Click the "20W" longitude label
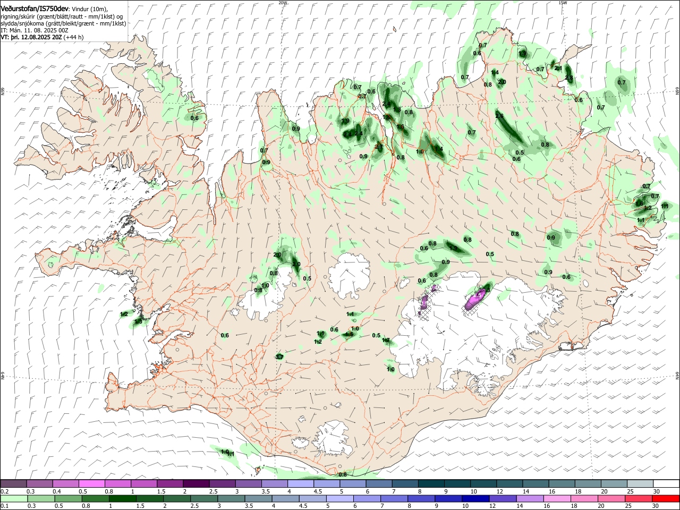The width and height of the screenshot is (680, 510). (x=283, y=3)
